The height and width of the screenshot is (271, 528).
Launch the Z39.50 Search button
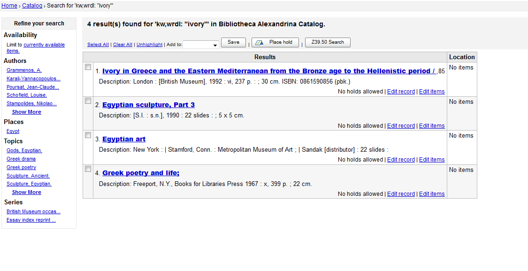(328, 42)
